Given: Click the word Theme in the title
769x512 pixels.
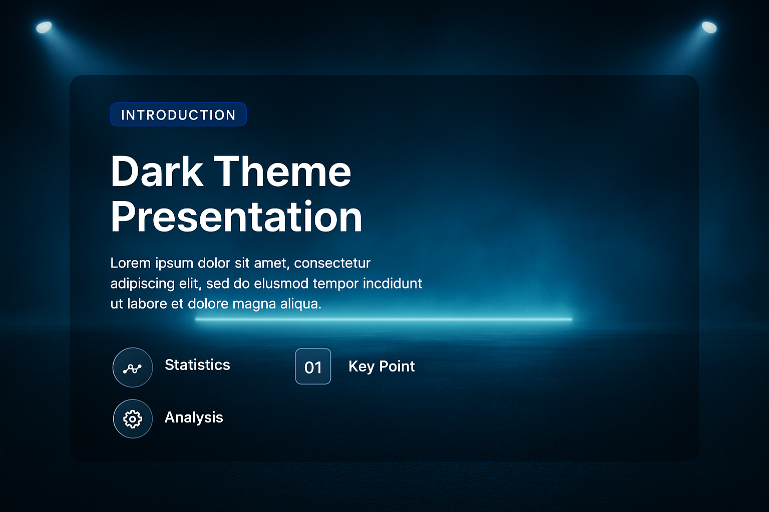Looking at the screenshot, I should pos(283,171).
